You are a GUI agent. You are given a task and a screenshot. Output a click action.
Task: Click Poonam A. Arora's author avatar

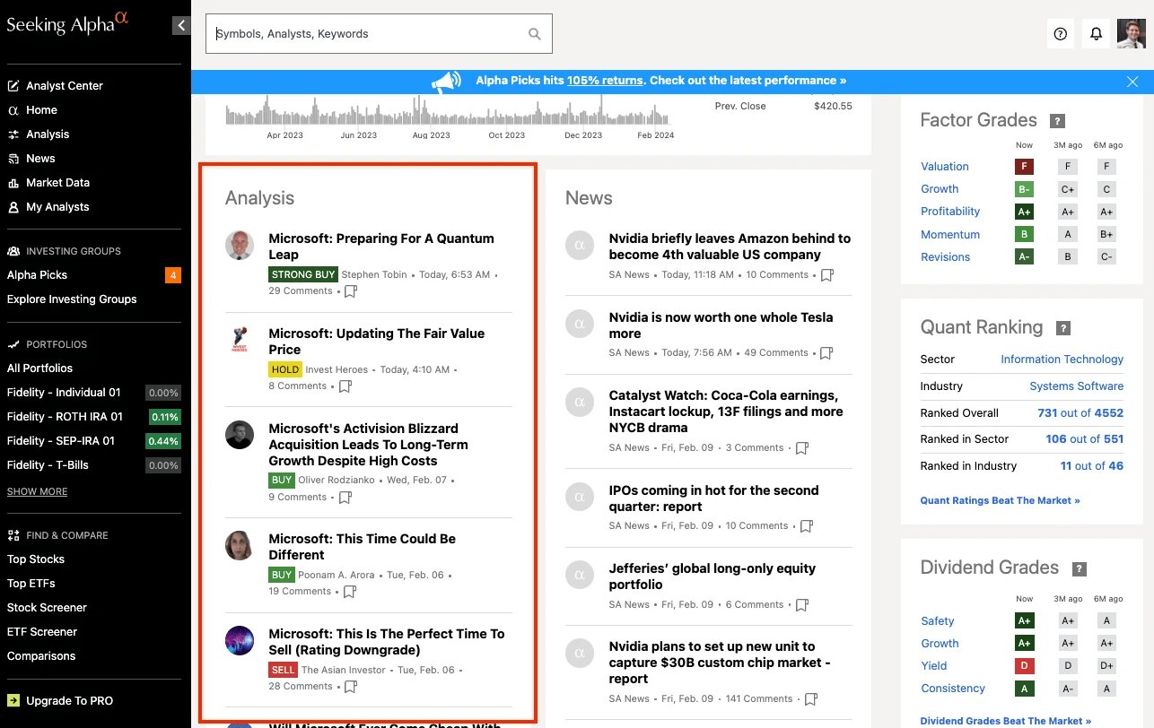240,546
